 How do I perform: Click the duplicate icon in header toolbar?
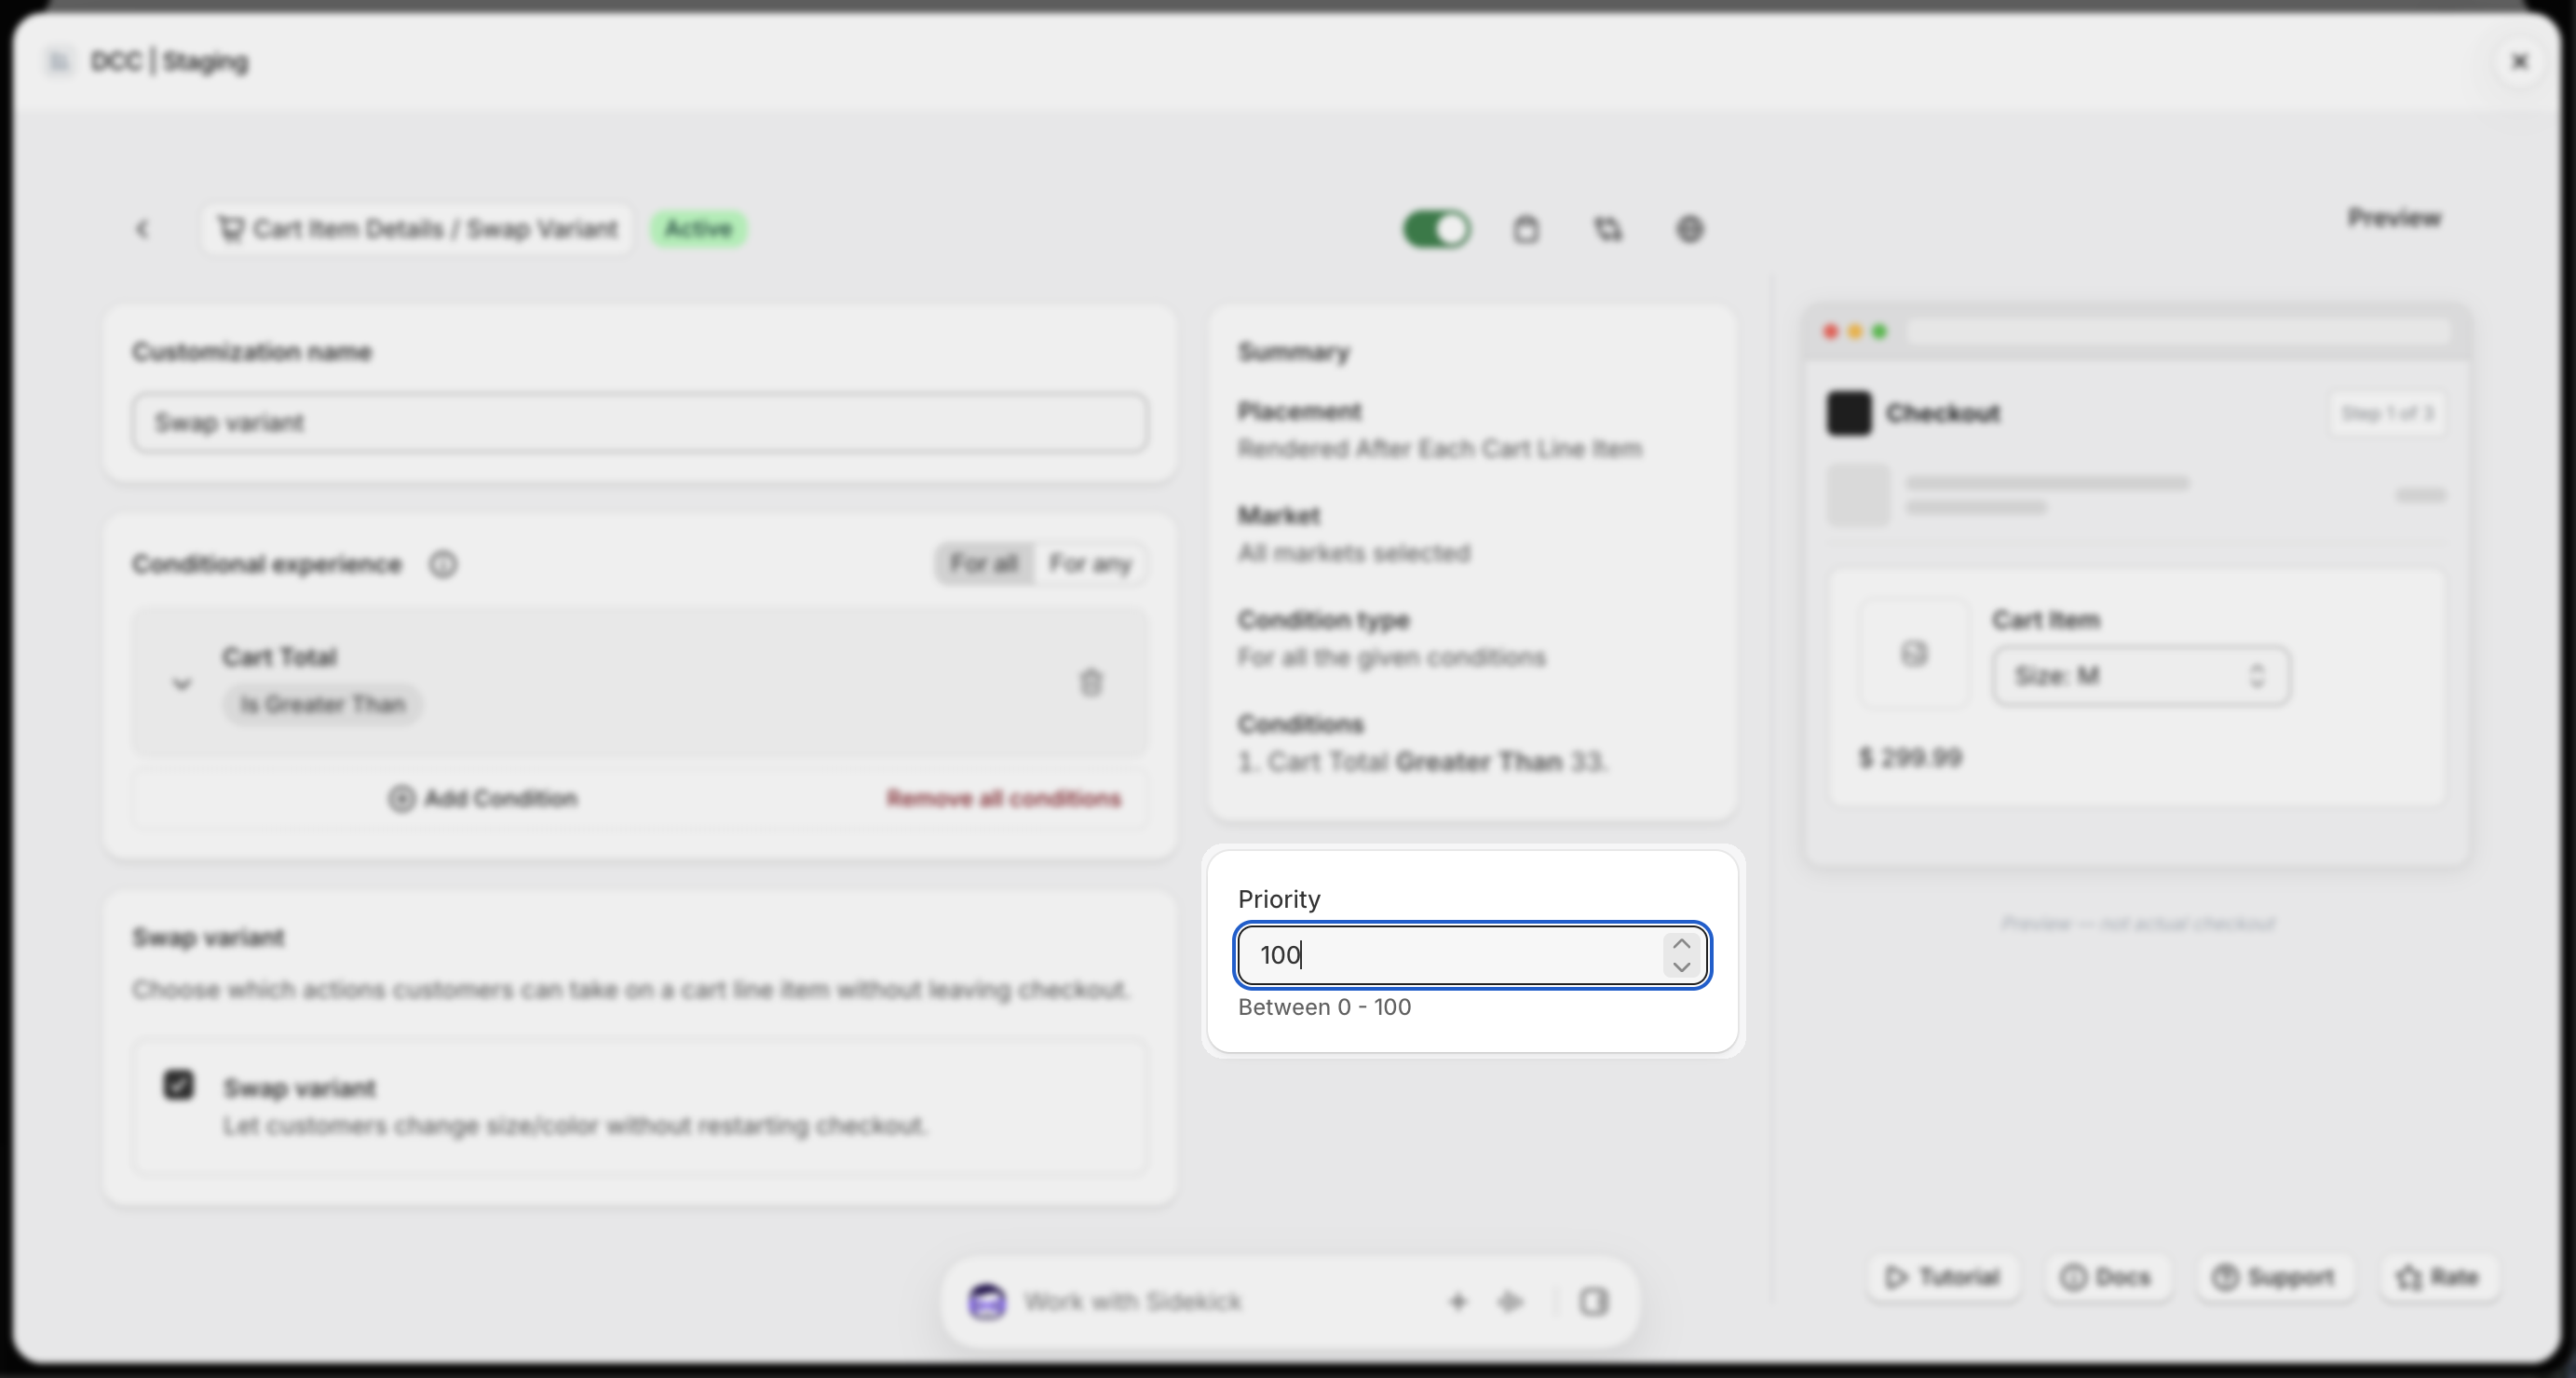(1607, 229)
